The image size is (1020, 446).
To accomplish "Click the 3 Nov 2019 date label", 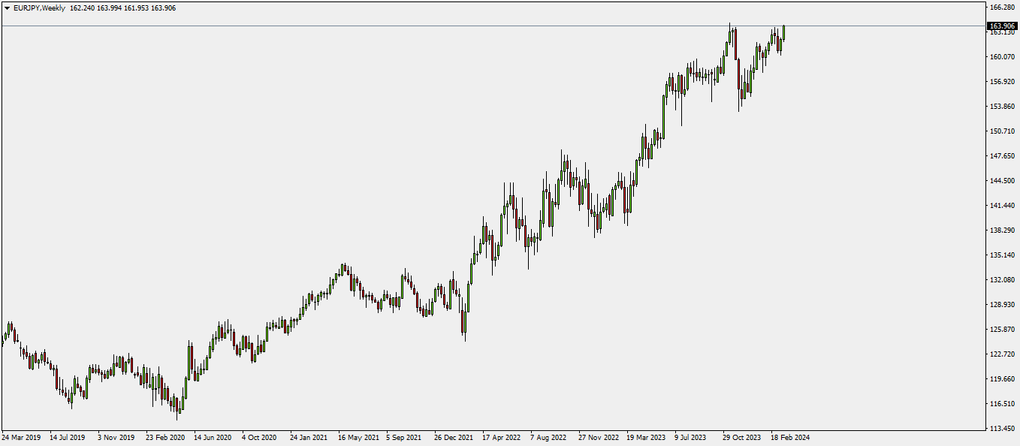I will pos(116,437).
